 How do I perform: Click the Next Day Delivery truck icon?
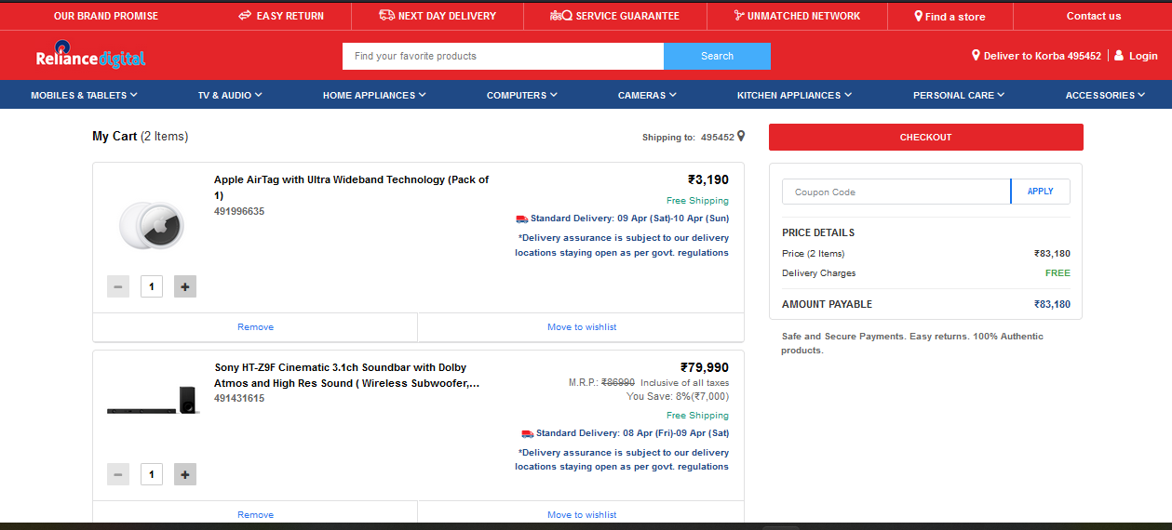[386, 16]
